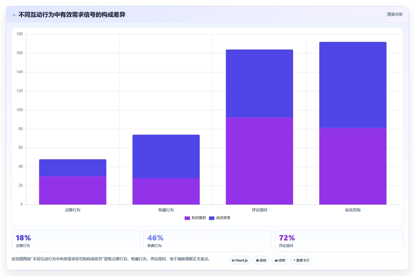Screen dimensions: 415x276
Task: Toggle the 改进效果 legend swatch
Action: coord(212,218)
